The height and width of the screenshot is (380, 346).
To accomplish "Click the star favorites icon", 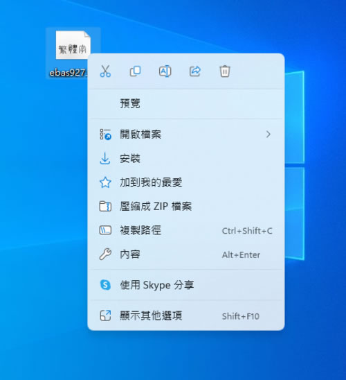I will coord(105,182).
